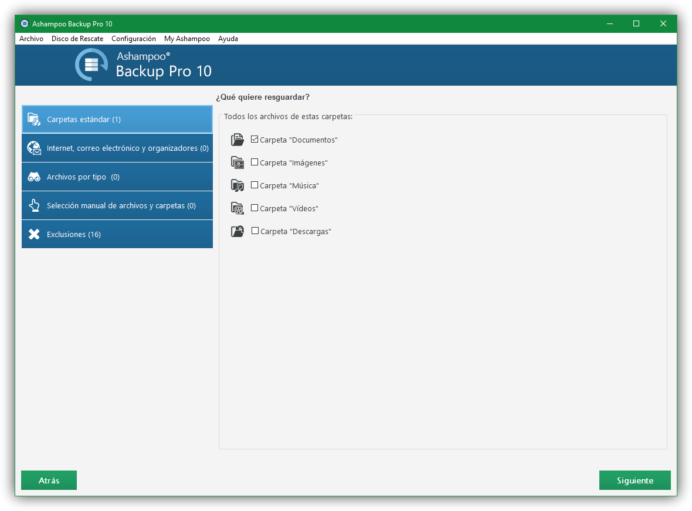Screen dimensions: 692x511
Task: Click the Carpeta "Vídeos" label text
Action: tap(289, 208)
